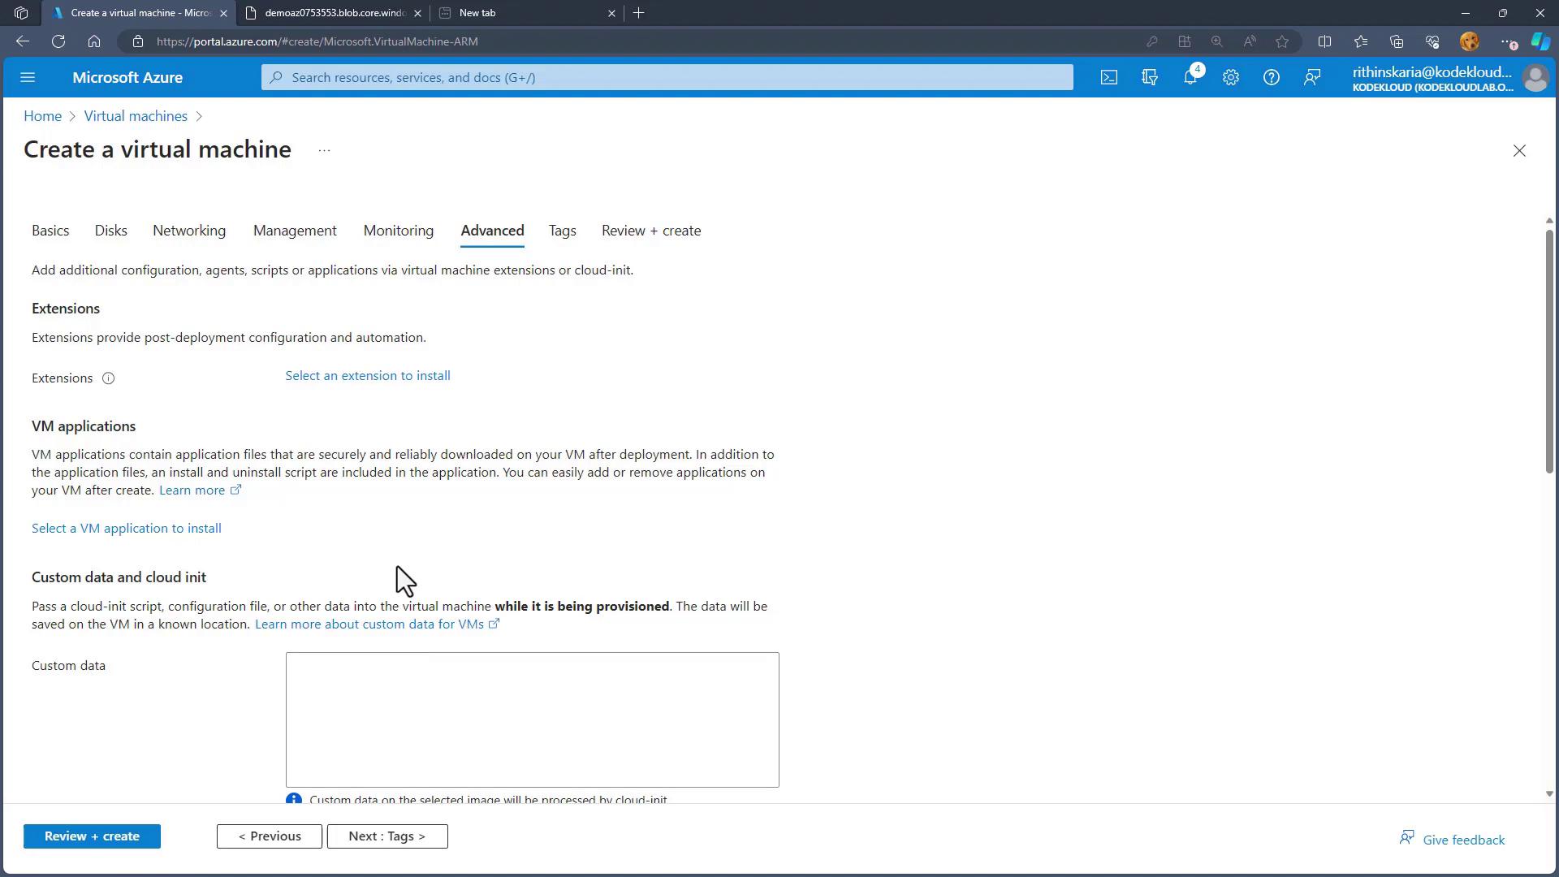Open Azure Cloud Shell icon
This screenshot has height=877, width=1559.
click(x=1108, y=77)
